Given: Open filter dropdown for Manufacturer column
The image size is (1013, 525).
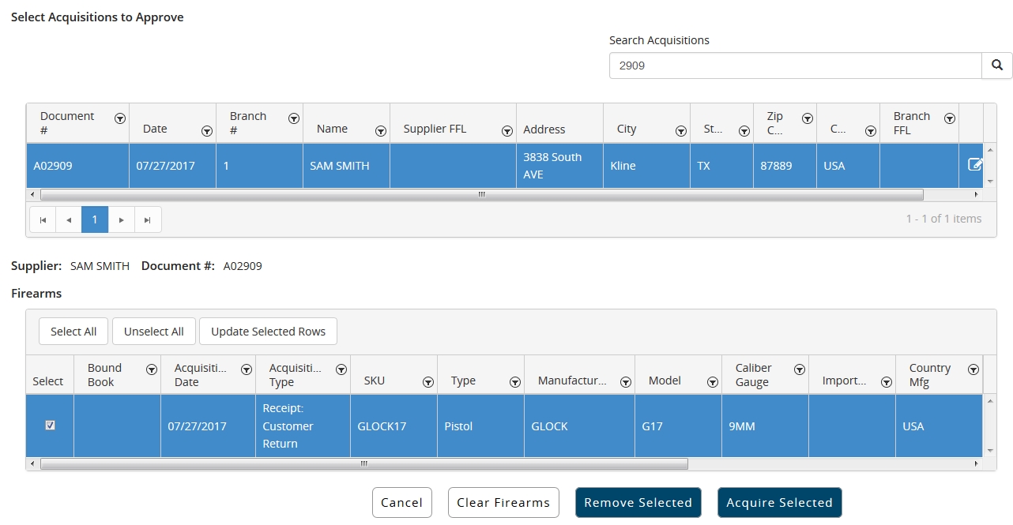Looking at the screenshot, I should click(625, 382).
